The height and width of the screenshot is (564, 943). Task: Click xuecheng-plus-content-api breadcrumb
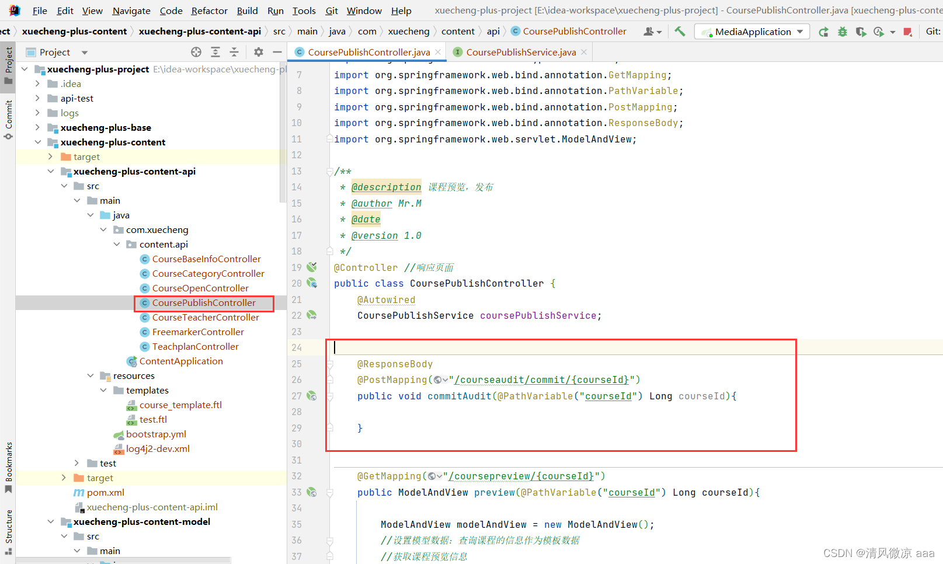(200, 32)
